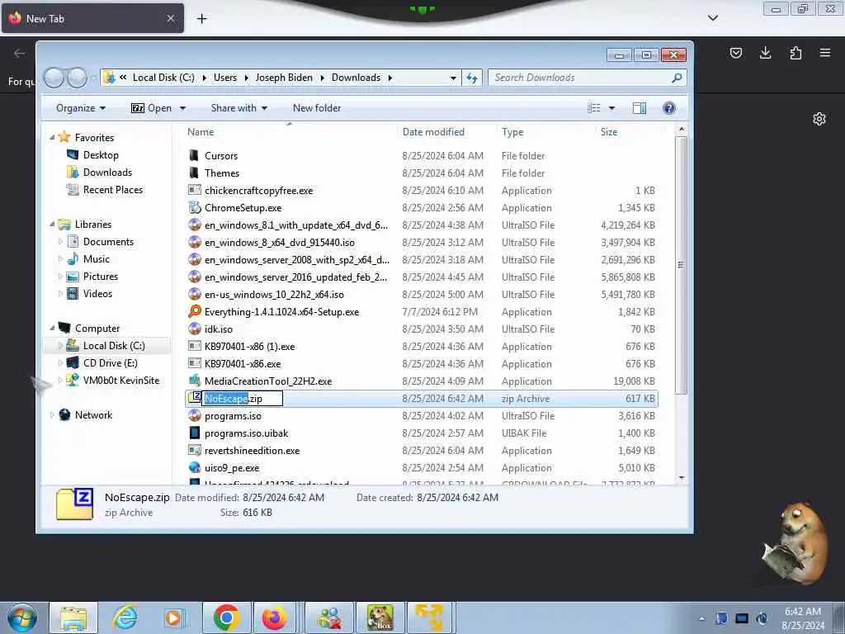Open Firefox downloads panel icon

(765, 53)
